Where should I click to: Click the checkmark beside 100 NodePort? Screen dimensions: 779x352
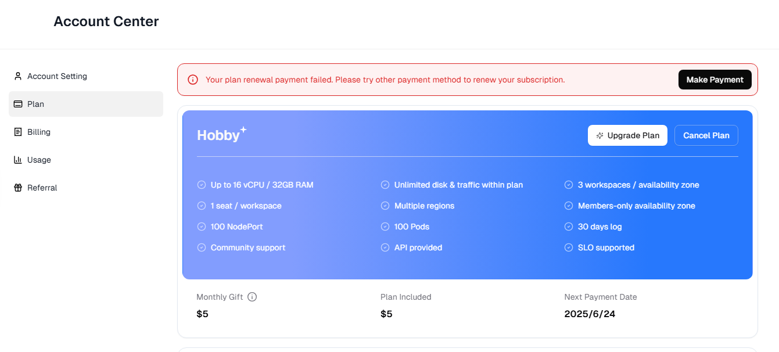click(202, 227)
